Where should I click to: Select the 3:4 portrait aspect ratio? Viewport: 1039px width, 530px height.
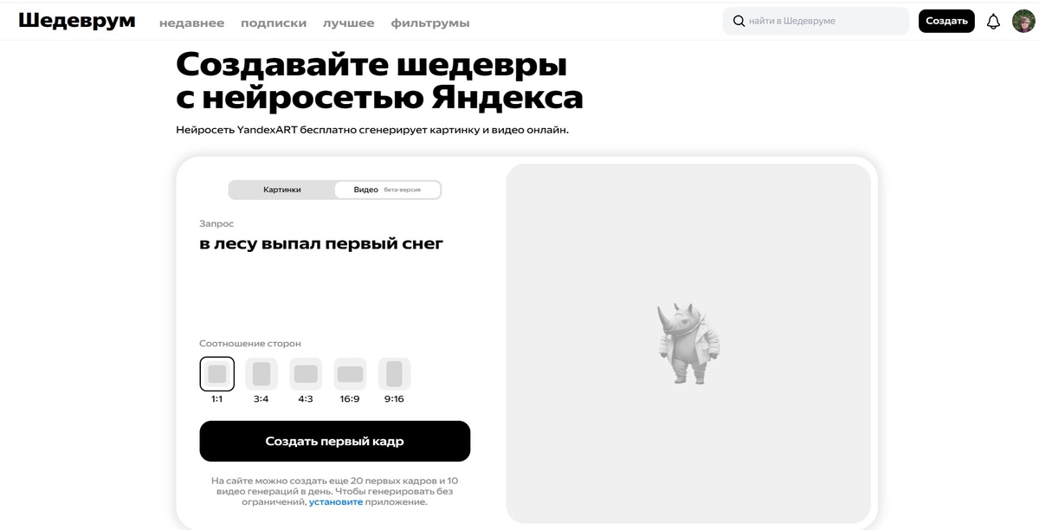pos(261,373)
